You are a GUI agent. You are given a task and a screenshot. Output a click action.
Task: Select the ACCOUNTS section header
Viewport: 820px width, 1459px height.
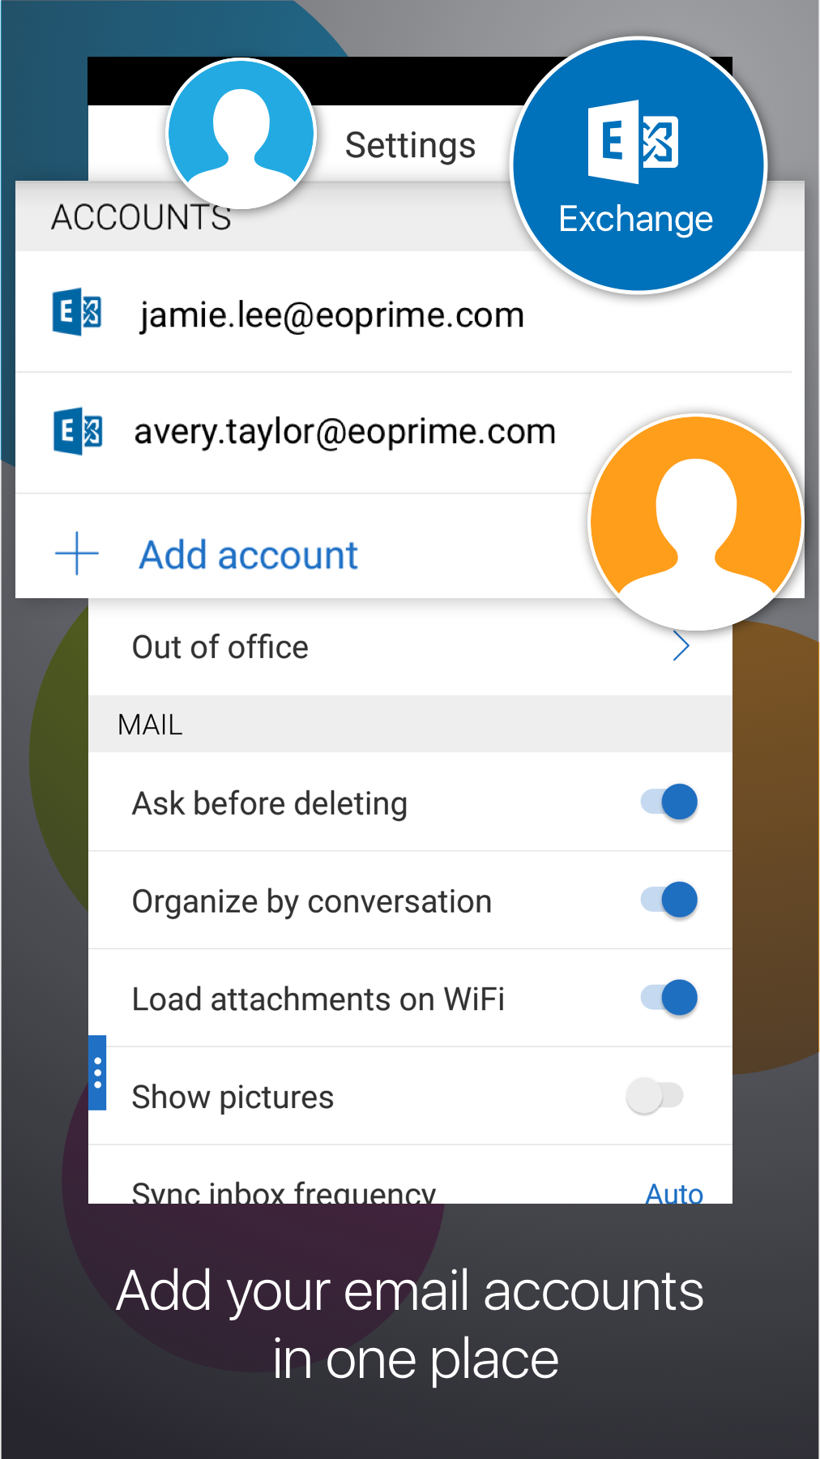coord(141,217)
